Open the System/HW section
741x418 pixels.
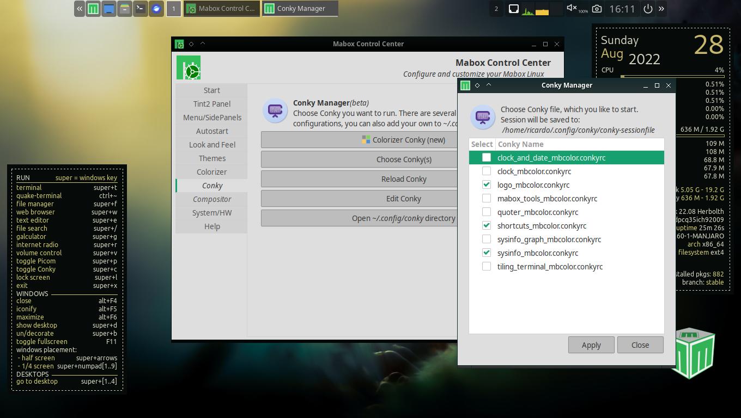211,213
